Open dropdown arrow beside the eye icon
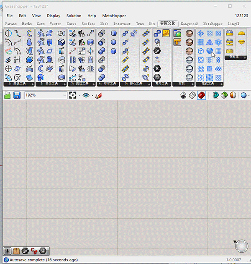This screenshot has width=251, height=264. (92, 95)
